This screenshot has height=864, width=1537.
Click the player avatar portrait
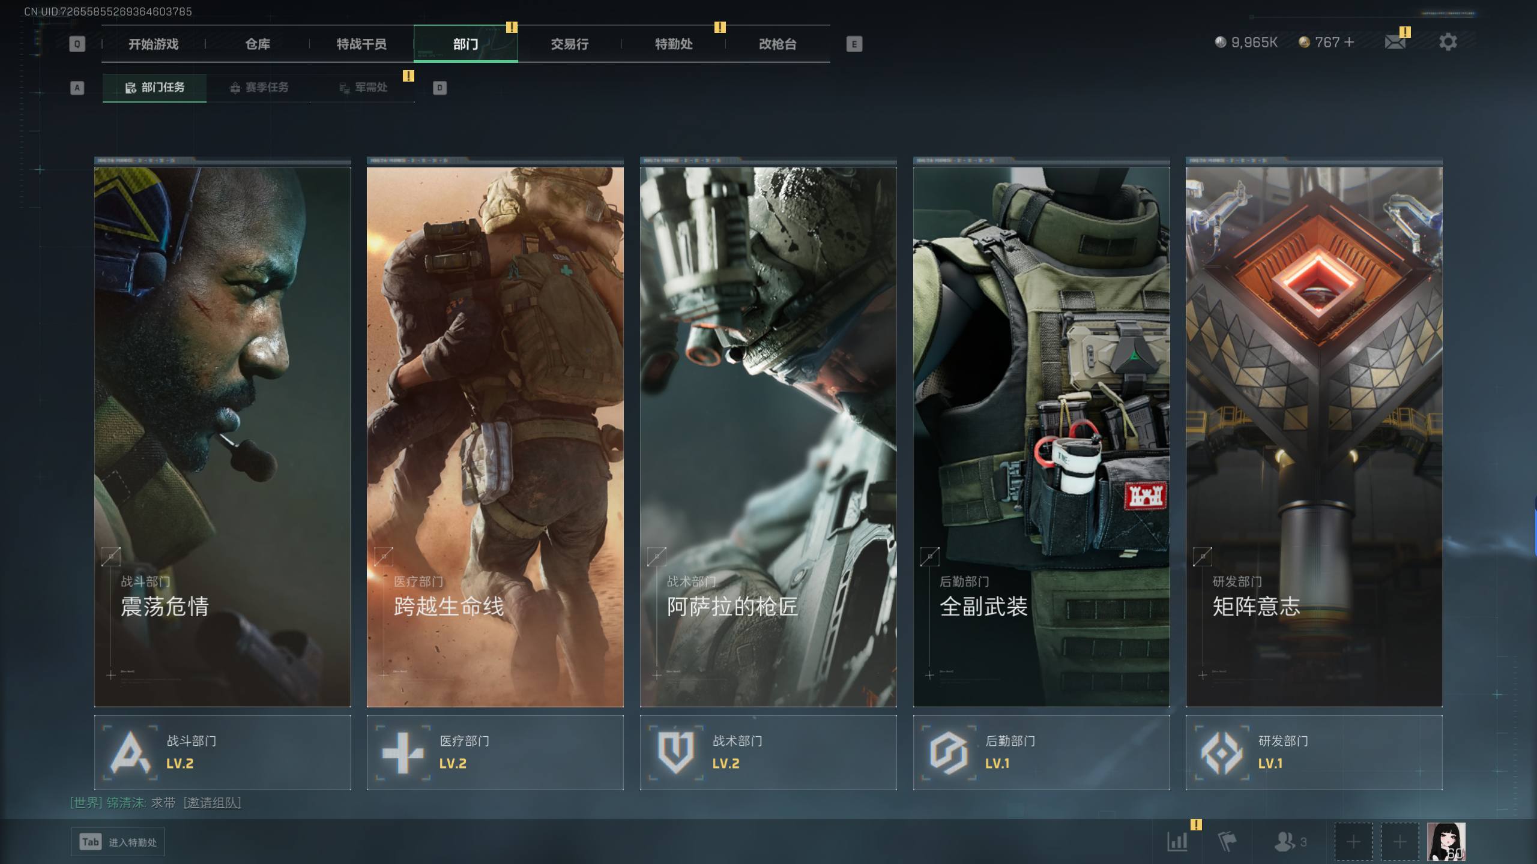click(1446, 841)
